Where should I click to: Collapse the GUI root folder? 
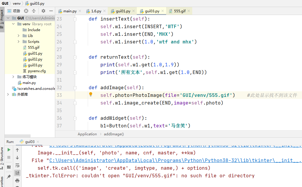(8, 18)
